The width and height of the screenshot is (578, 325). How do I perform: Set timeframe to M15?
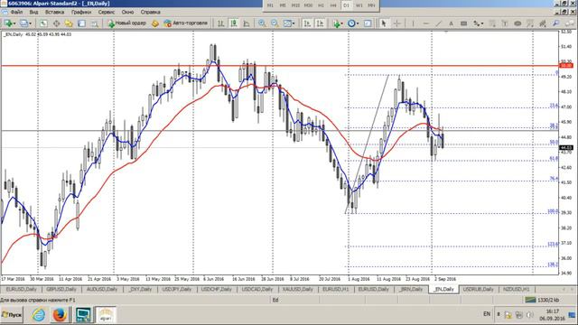295,5
